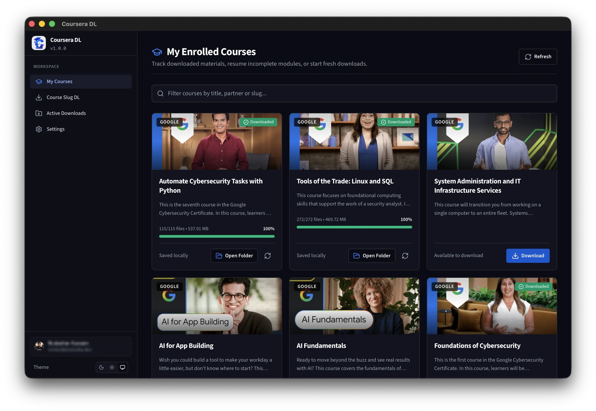Click the 'Available to download' status text

point(458,255)
